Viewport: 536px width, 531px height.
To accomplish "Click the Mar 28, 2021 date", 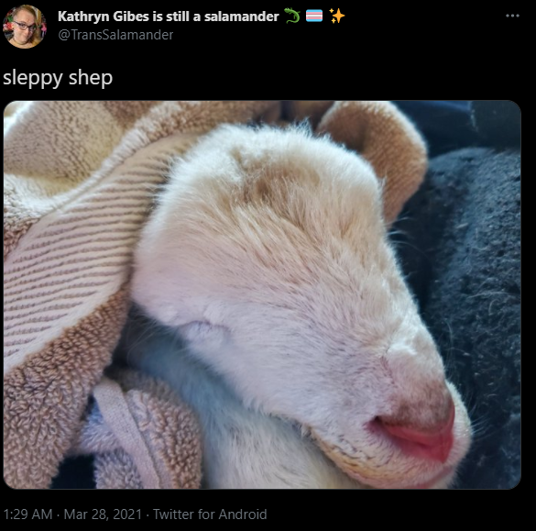I will coord(103,514).
